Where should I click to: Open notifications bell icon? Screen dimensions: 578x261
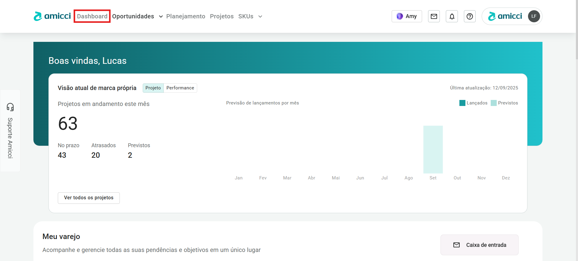tap(452, 16)
